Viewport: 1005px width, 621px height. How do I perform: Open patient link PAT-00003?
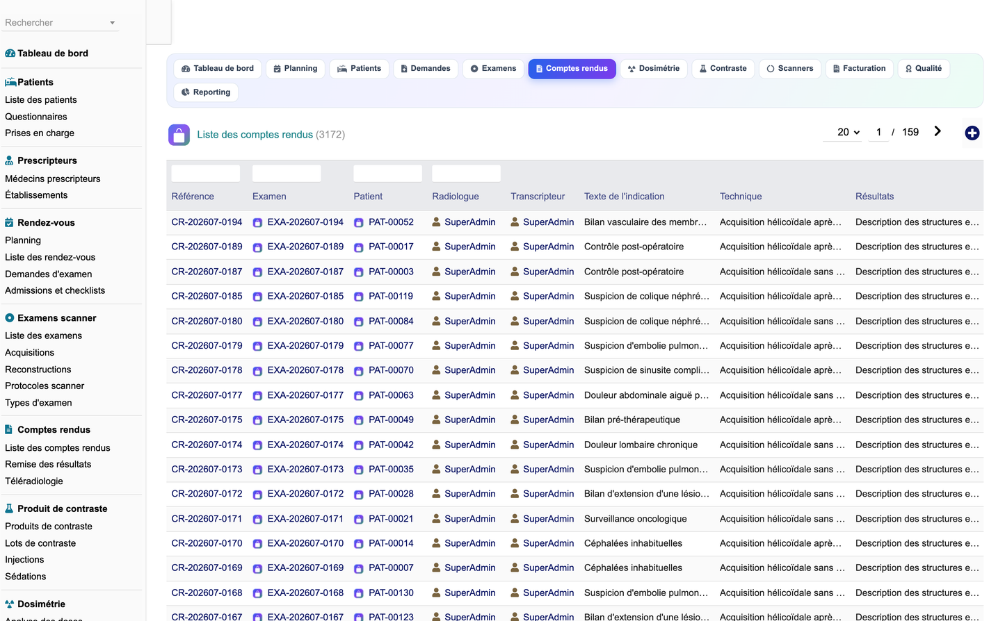(391, 272)
